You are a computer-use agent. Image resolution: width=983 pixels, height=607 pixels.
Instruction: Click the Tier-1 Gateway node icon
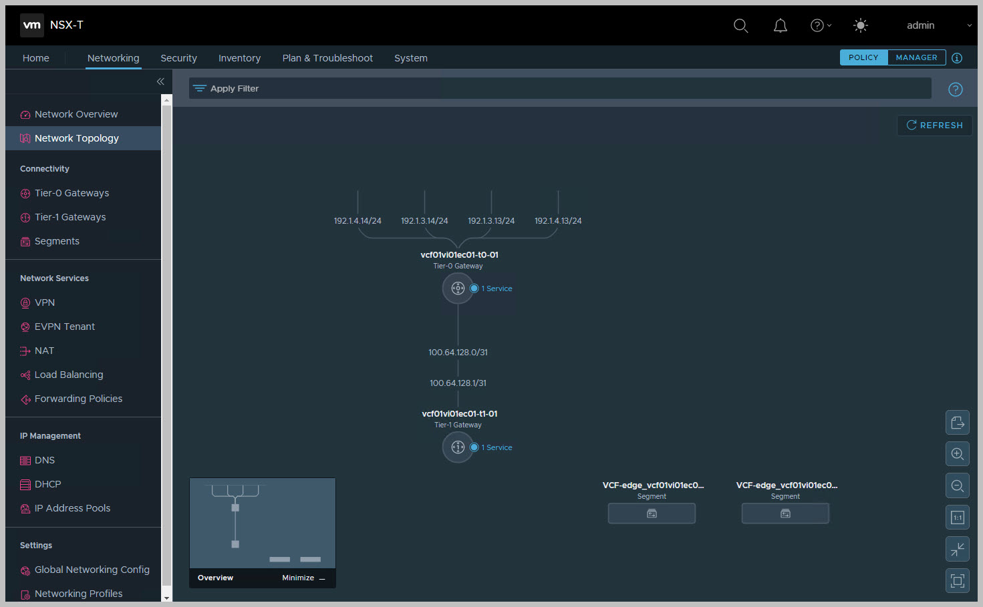pyautogui.click(x=458, y=447)
